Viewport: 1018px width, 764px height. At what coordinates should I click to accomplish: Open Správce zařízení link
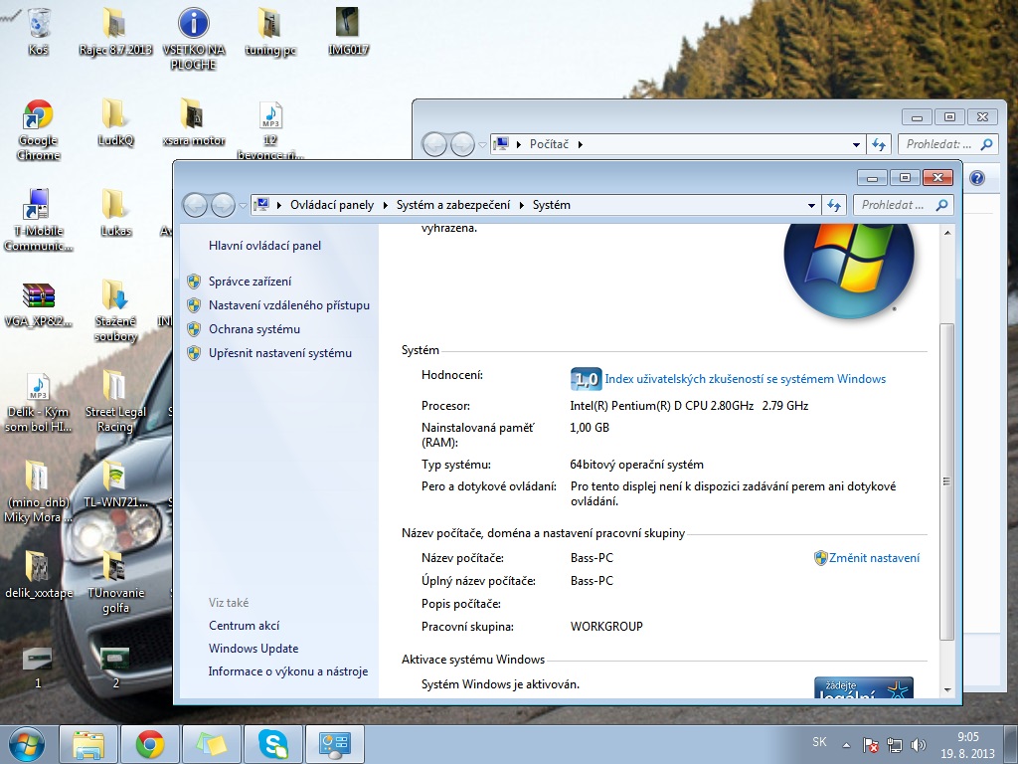pos(250,282)
